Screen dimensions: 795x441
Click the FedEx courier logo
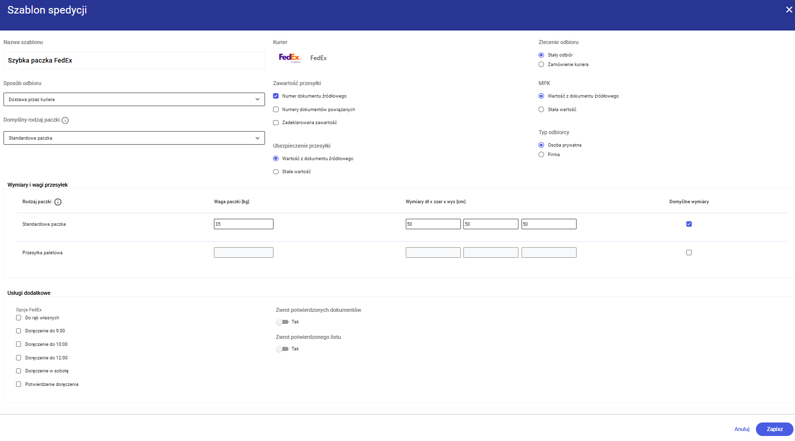[x=290, y=58]
